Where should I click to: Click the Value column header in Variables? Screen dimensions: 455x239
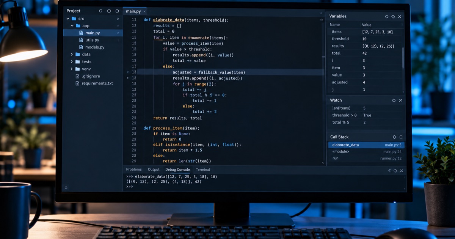pyautogui.click(x=367, y=25)
